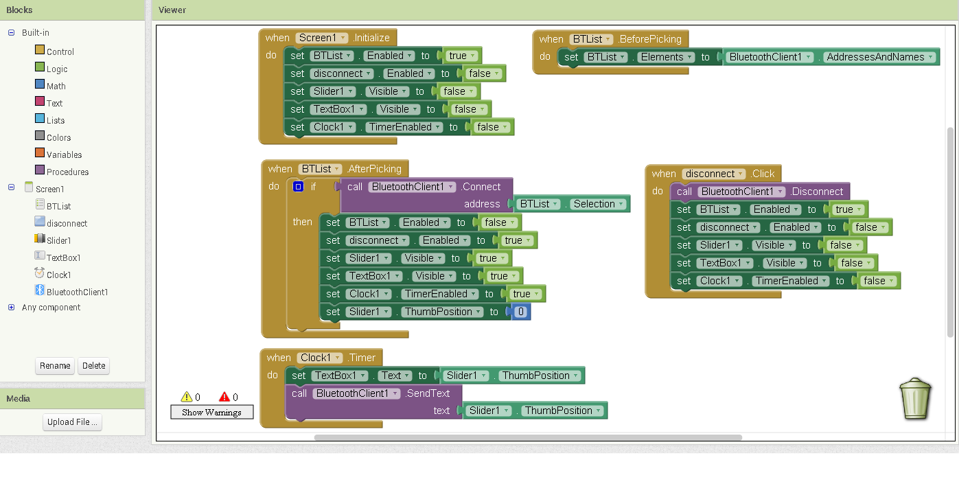Click the Show Warnings button
959x495 pixels.
(211, 412)
